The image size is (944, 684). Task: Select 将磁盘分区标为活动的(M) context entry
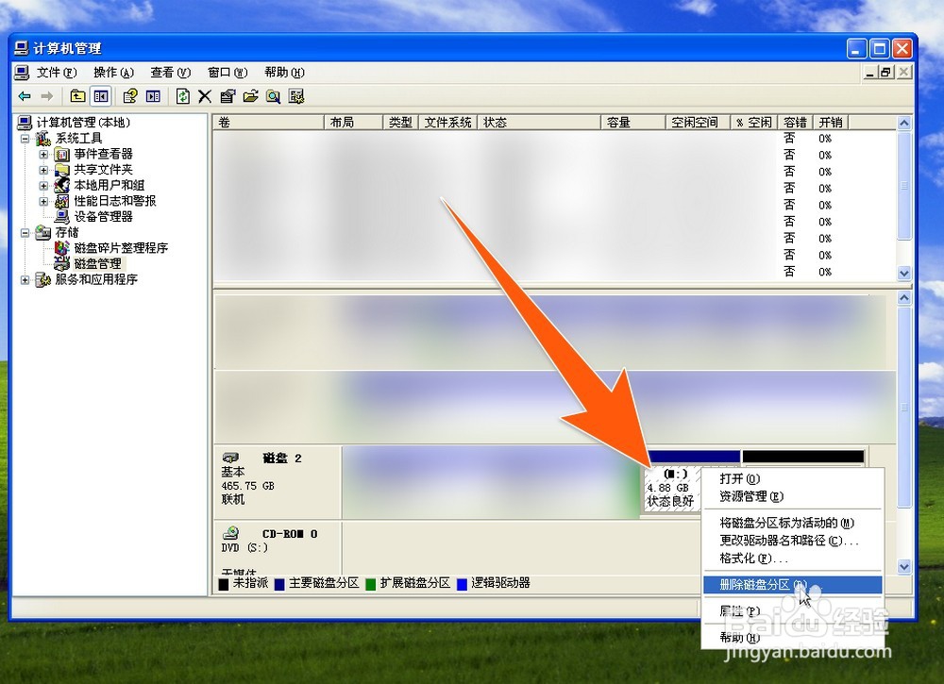pyautogui.click(x=792, y=523)
